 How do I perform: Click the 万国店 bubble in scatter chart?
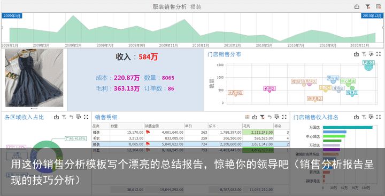click(x=368, y=66)
